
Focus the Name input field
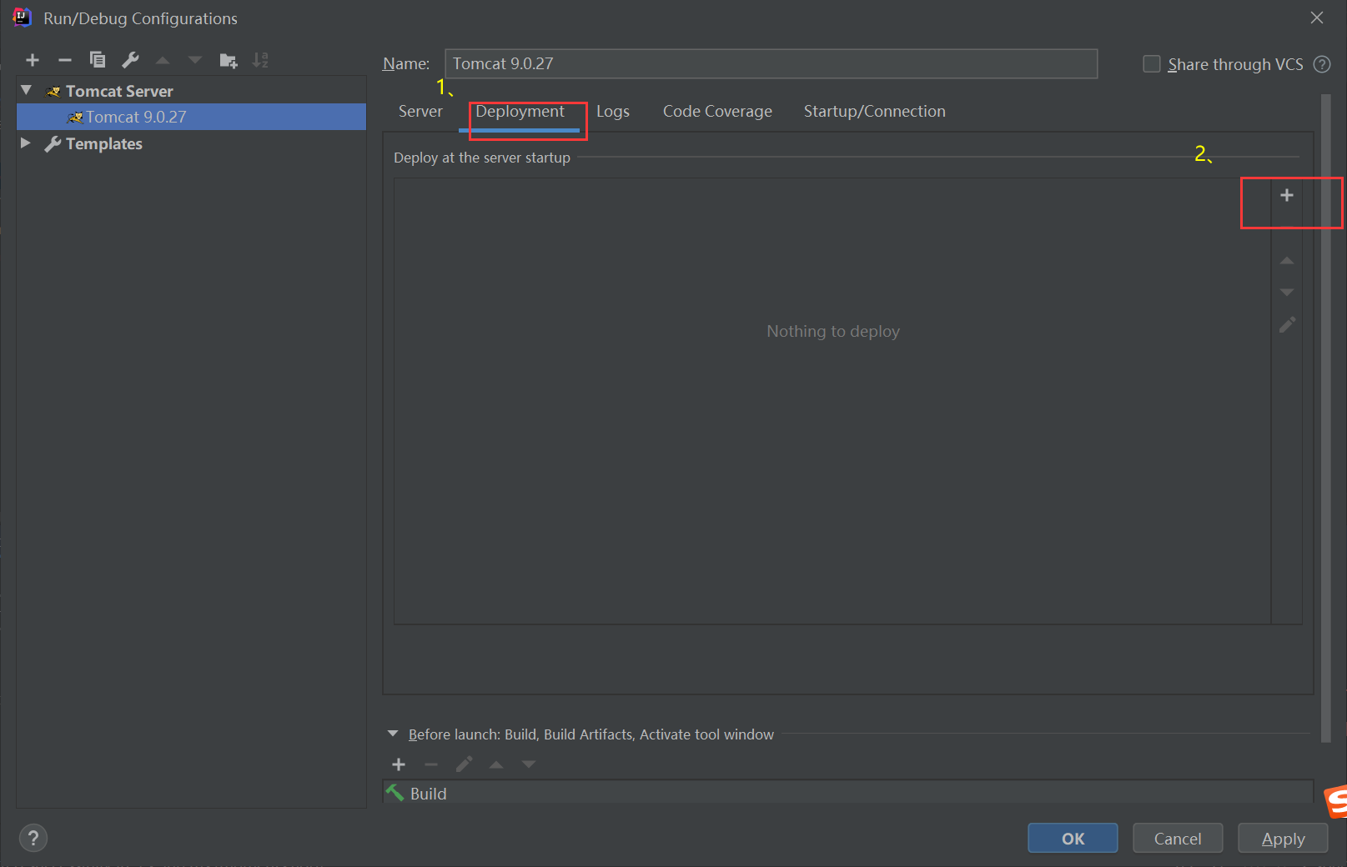[771, 63]
